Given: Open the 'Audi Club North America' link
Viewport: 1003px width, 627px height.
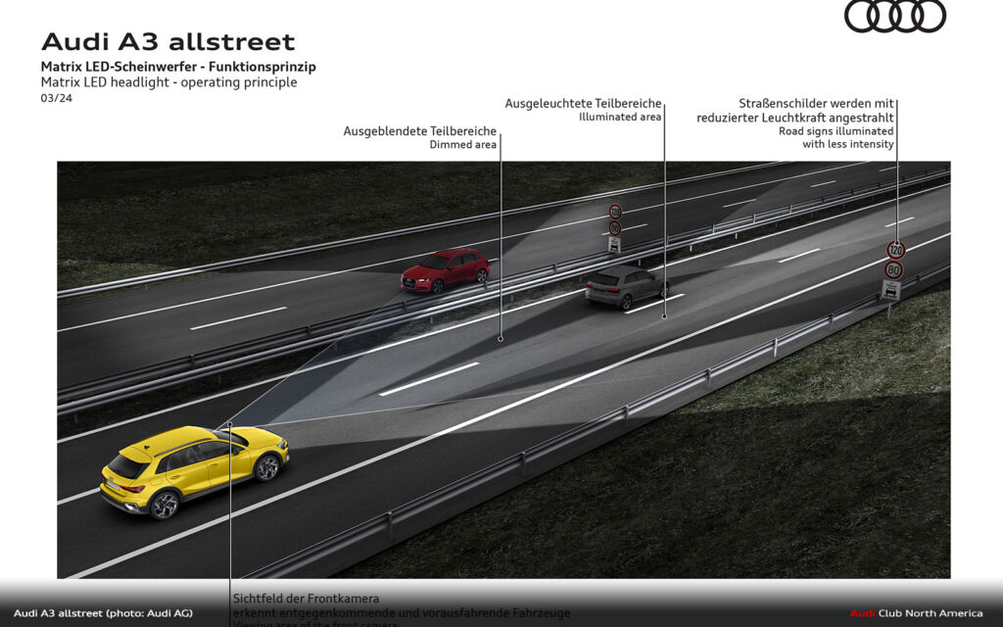Looking at the screenshot, I should pyautogui.click(x=916, y=613).
